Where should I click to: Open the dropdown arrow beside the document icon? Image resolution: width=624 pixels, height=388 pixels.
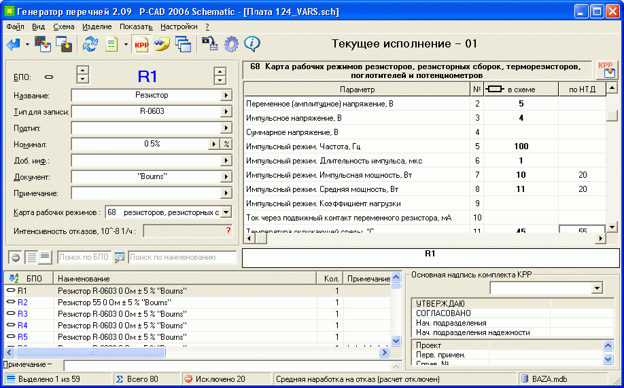126,45
